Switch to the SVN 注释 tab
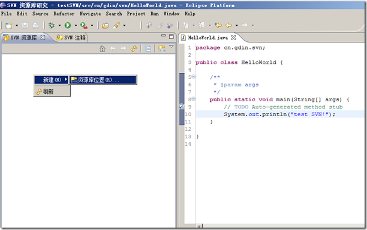This screenshot has height=230, width=367. pos(71,38)
